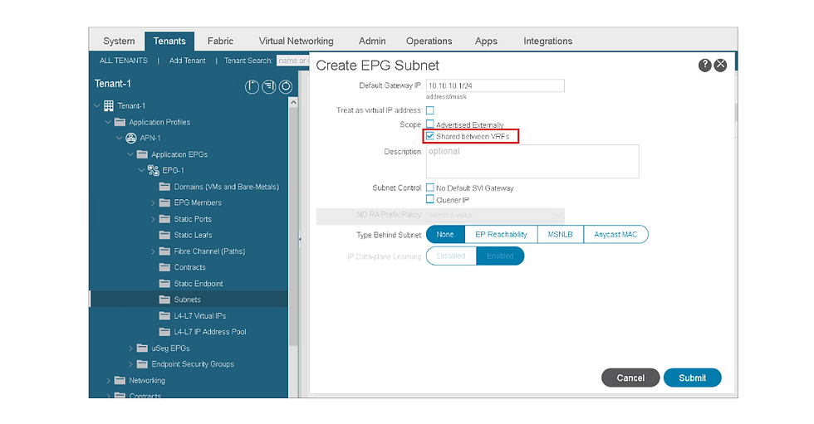The image size is (814, 424).
Task: Switch to the Fabric tab
Action: [x=220, y=41]
